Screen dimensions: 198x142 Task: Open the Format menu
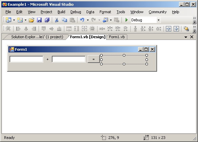pyautogui.click(x=105, y=12)
